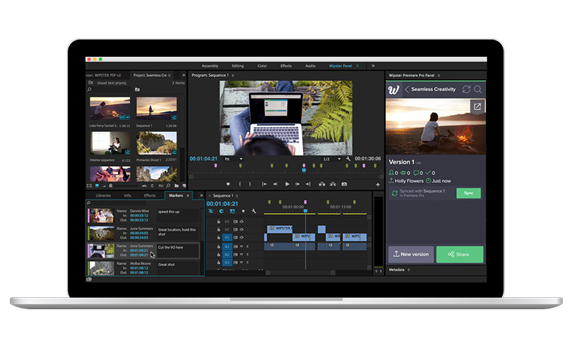Switch to the Editing workspace
The image size is (572, 353).
pos(237,66)
